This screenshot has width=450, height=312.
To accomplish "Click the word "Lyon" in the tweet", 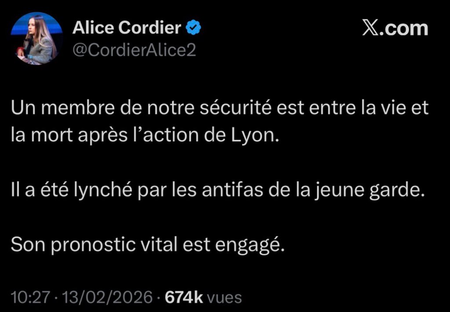I will point(253,136).
